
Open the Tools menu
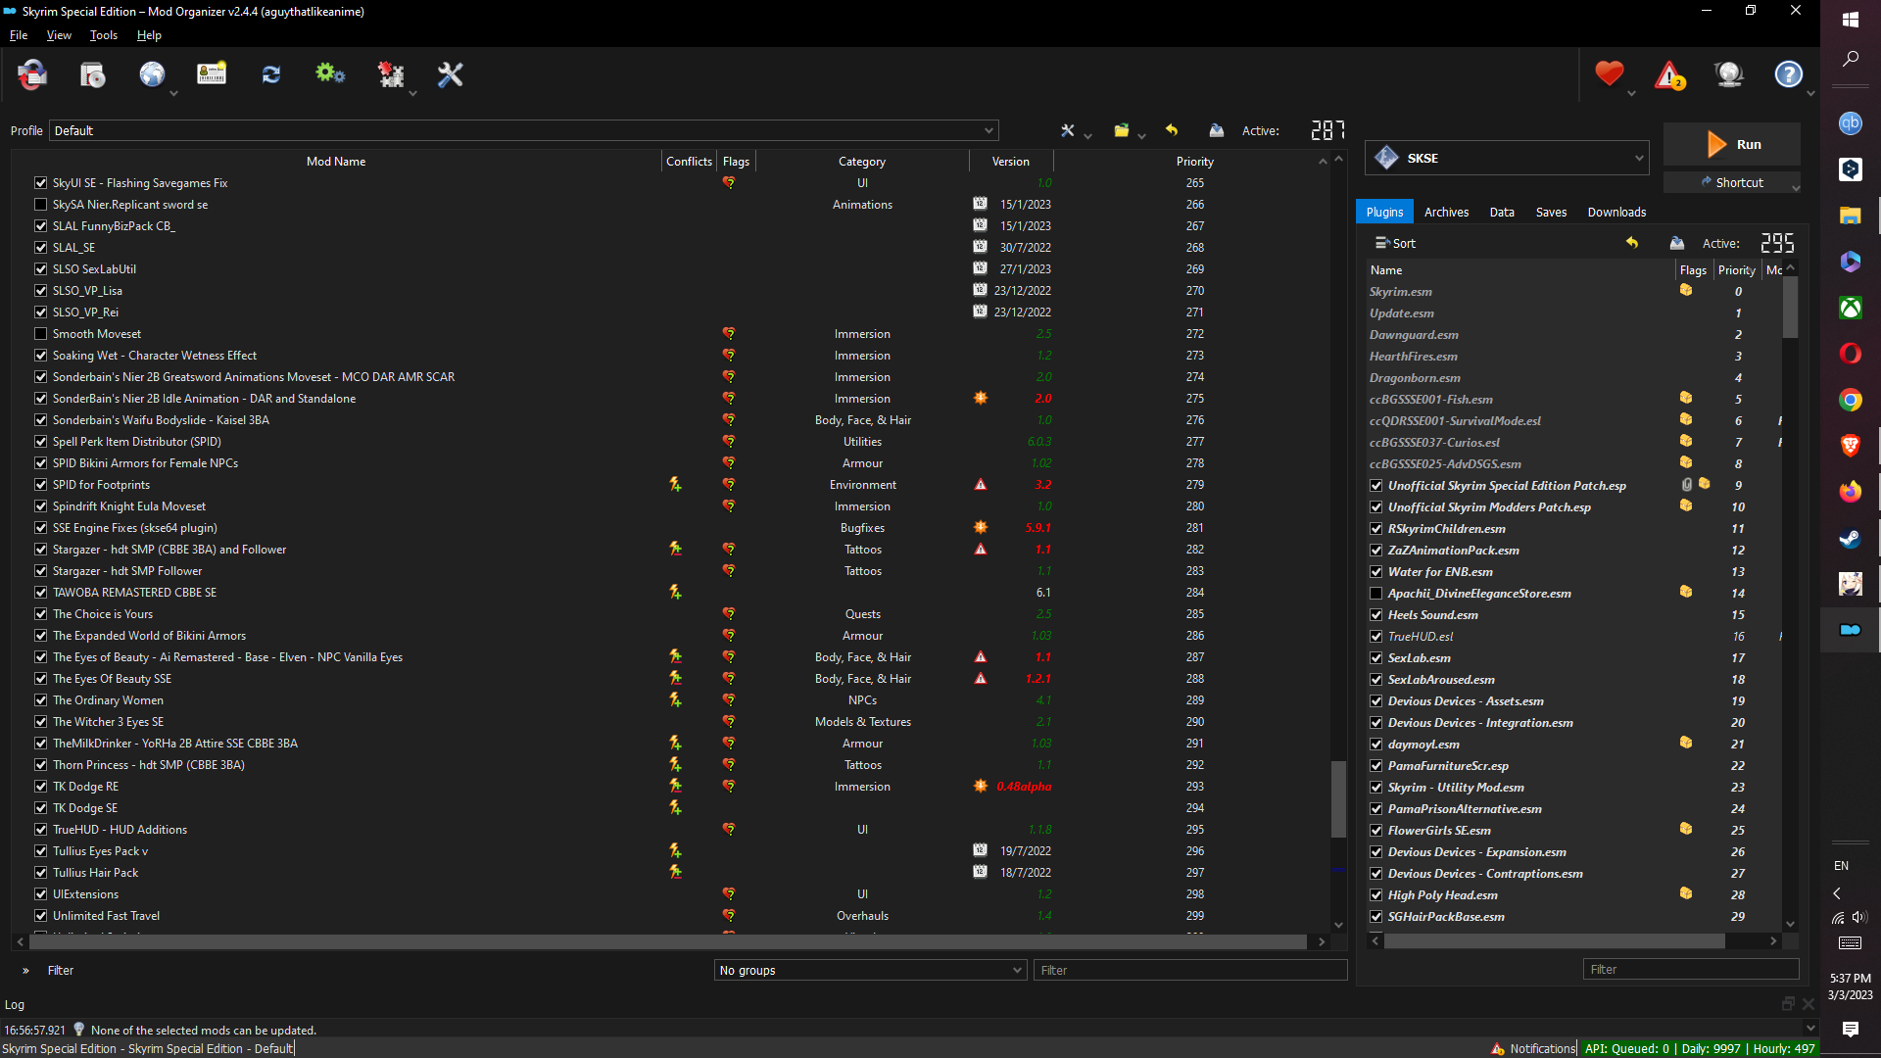click(x=104, y=35)
